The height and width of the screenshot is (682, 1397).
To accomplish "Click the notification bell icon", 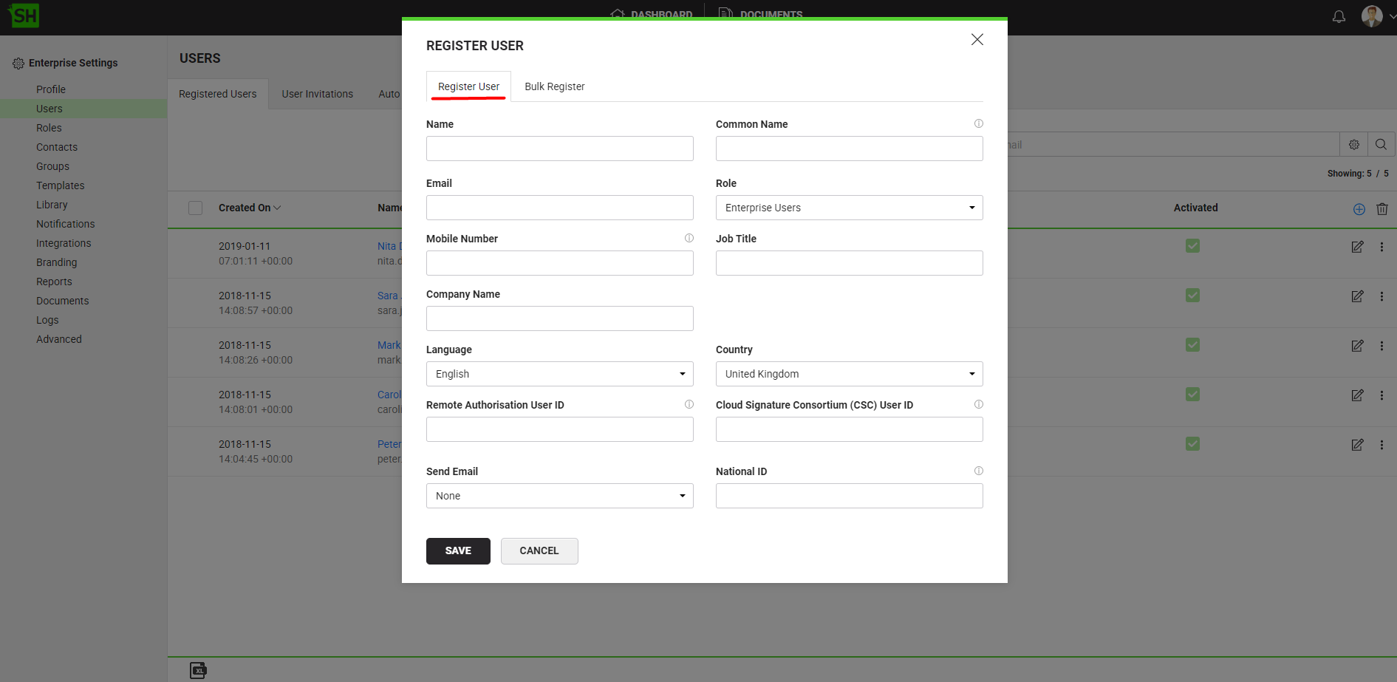I will (x=1339, y=16).
